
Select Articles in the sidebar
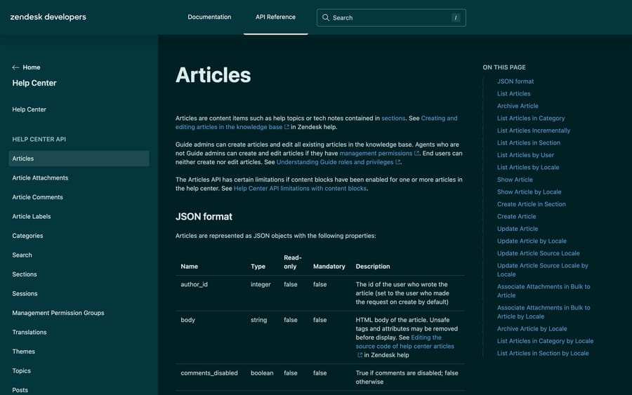[x=79, y=159]
